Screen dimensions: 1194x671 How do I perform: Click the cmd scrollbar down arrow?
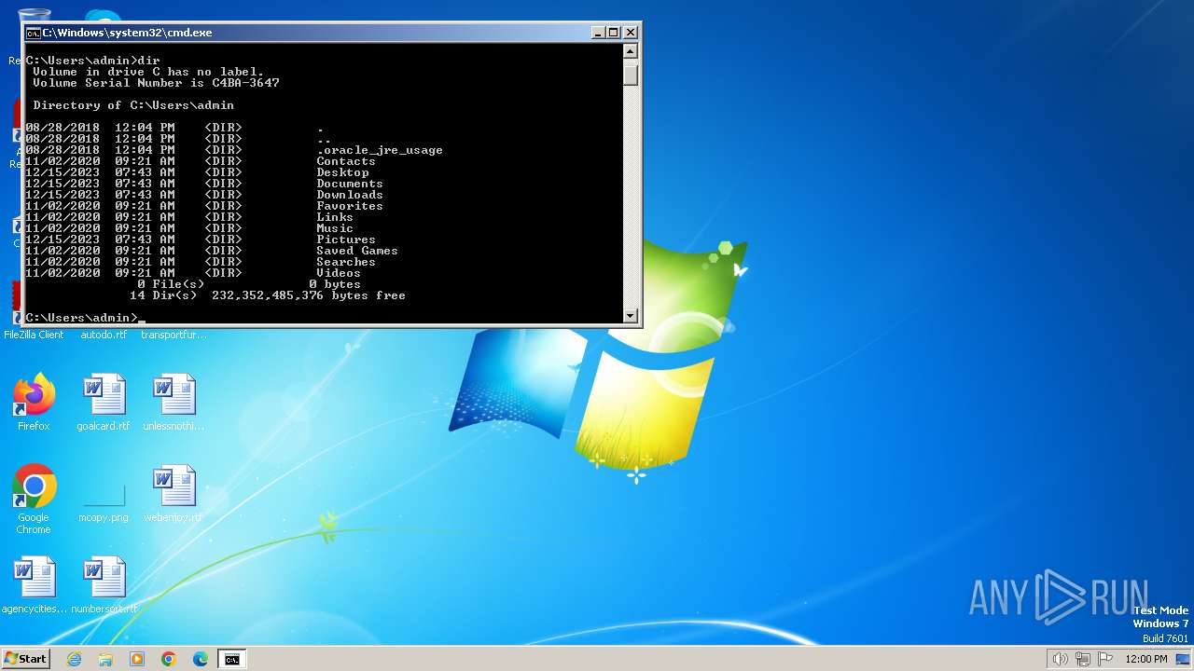click(631, 315)
